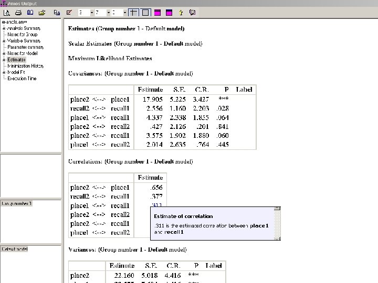Click covariance estimate .427
Screen dimensions: 378x283
pos(156,127)
